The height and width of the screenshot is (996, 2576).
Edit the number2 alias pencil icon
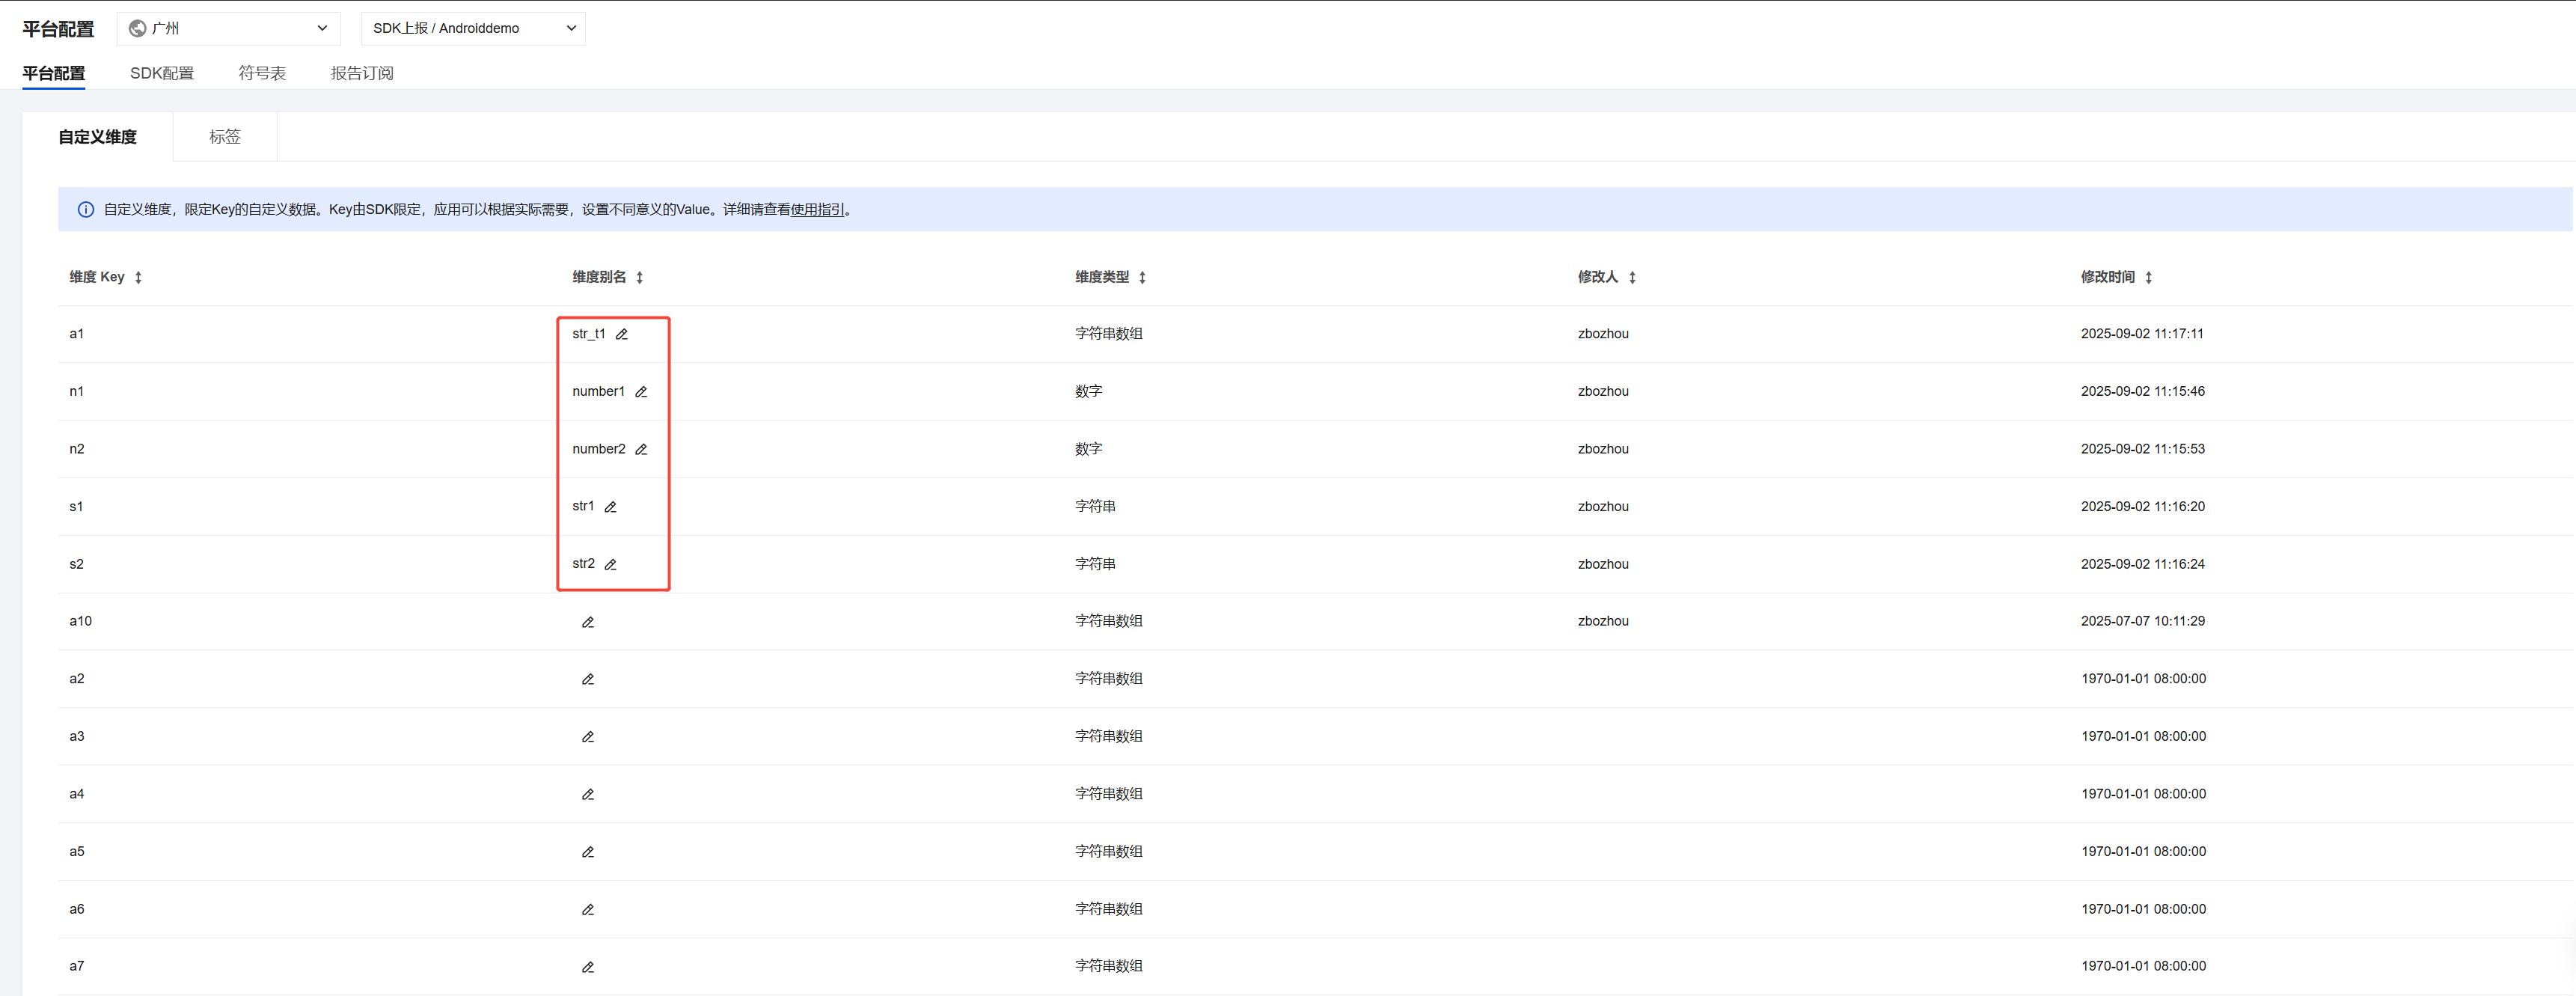click(641, 450)
